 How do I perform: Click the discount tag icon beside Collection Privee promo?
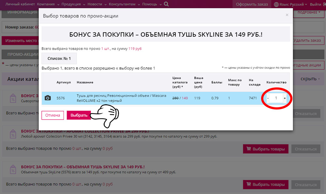[x=13, y=134]
